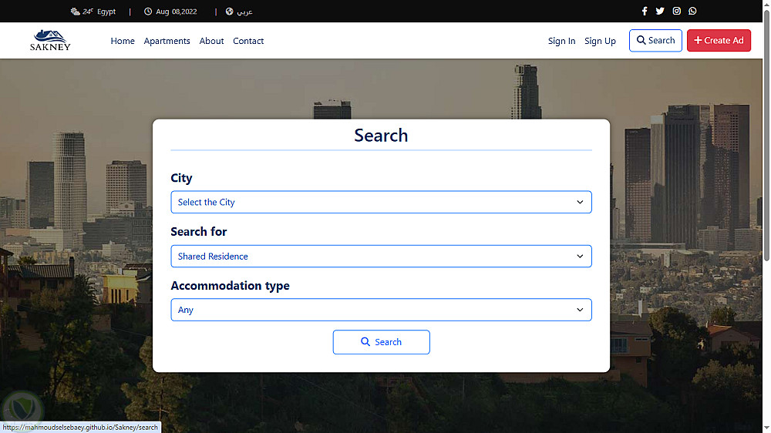The height and width of the screenshot is (433, 771).
Task: Click the globe language icon
Action: pos(229,12)
